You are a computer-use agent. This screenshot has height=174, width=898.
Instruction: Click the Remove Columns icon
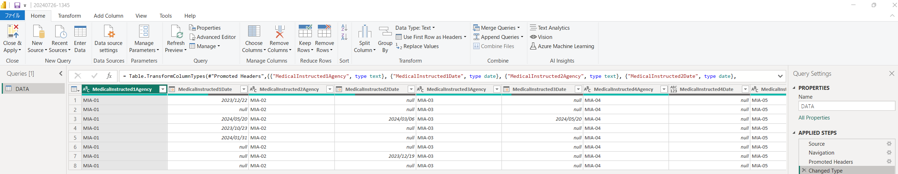coord(280,31)
